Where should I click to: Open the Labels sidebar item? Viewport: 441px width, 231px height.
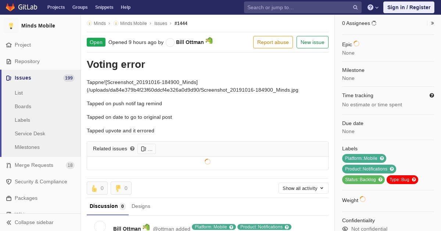(x=22, y=120)
